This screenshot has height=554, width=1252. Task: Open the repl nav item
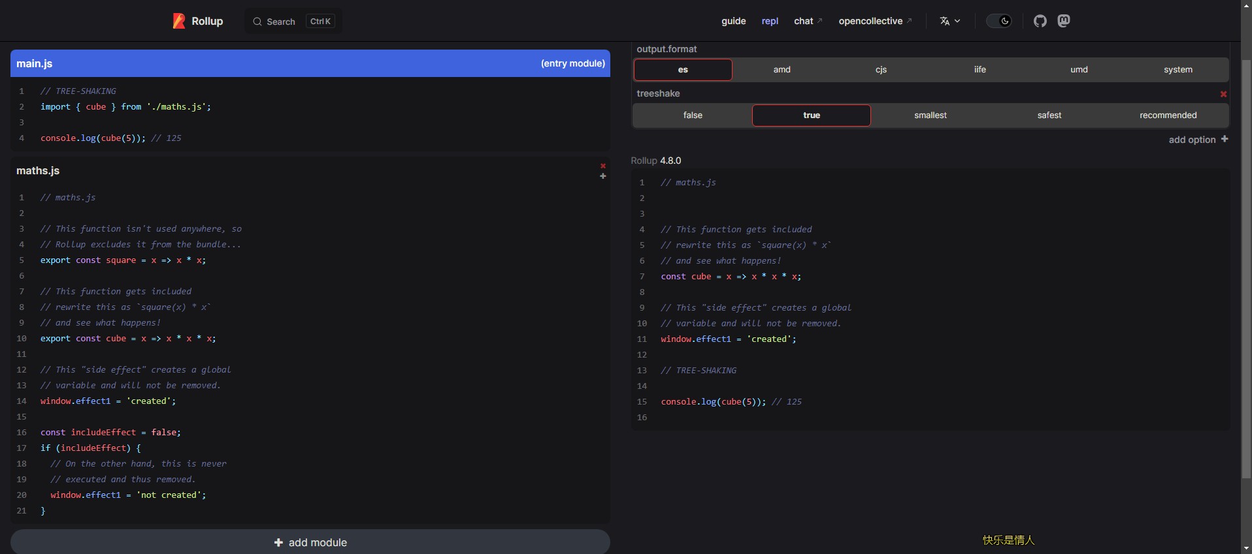pyautogui.click(x=770, y=21)
